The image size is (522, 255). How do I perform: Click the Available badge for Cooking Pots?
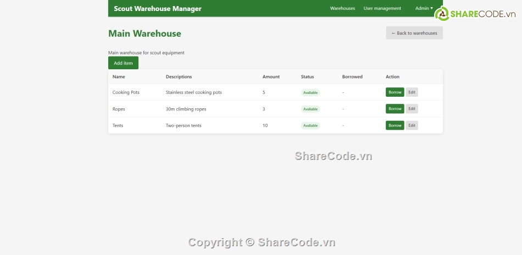coord(310,92)
